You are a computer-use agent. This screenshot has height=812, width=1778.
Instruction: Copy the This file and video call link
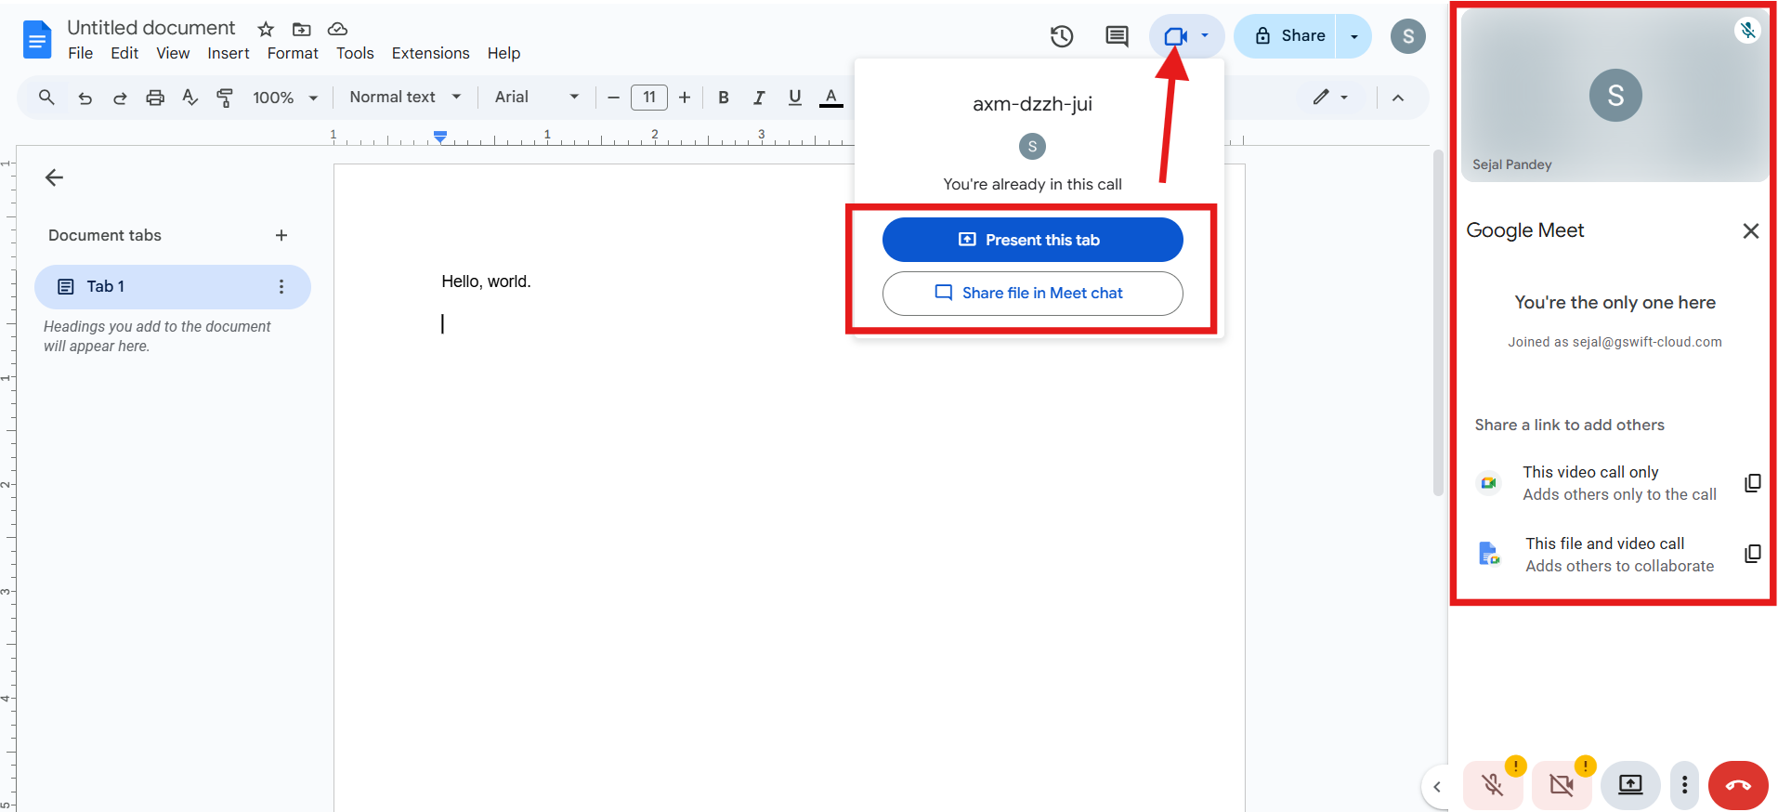1752,554
